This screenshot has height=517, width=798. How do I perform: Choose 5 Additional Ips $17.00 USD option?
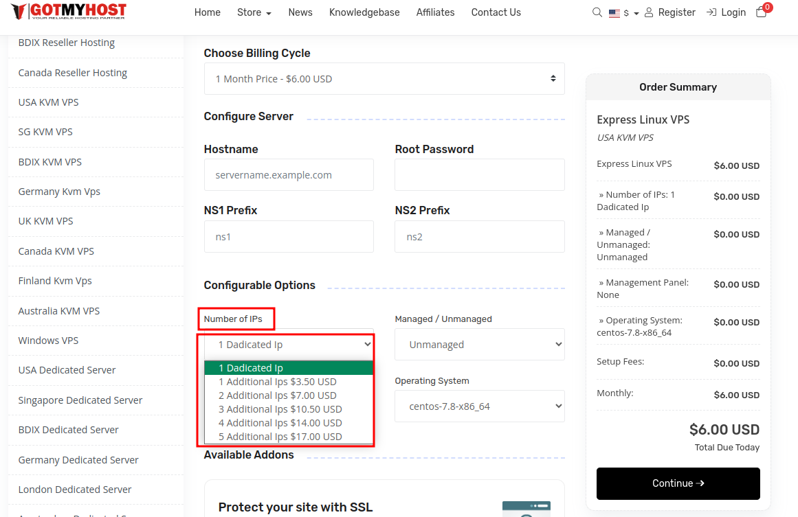coord(280,437)
